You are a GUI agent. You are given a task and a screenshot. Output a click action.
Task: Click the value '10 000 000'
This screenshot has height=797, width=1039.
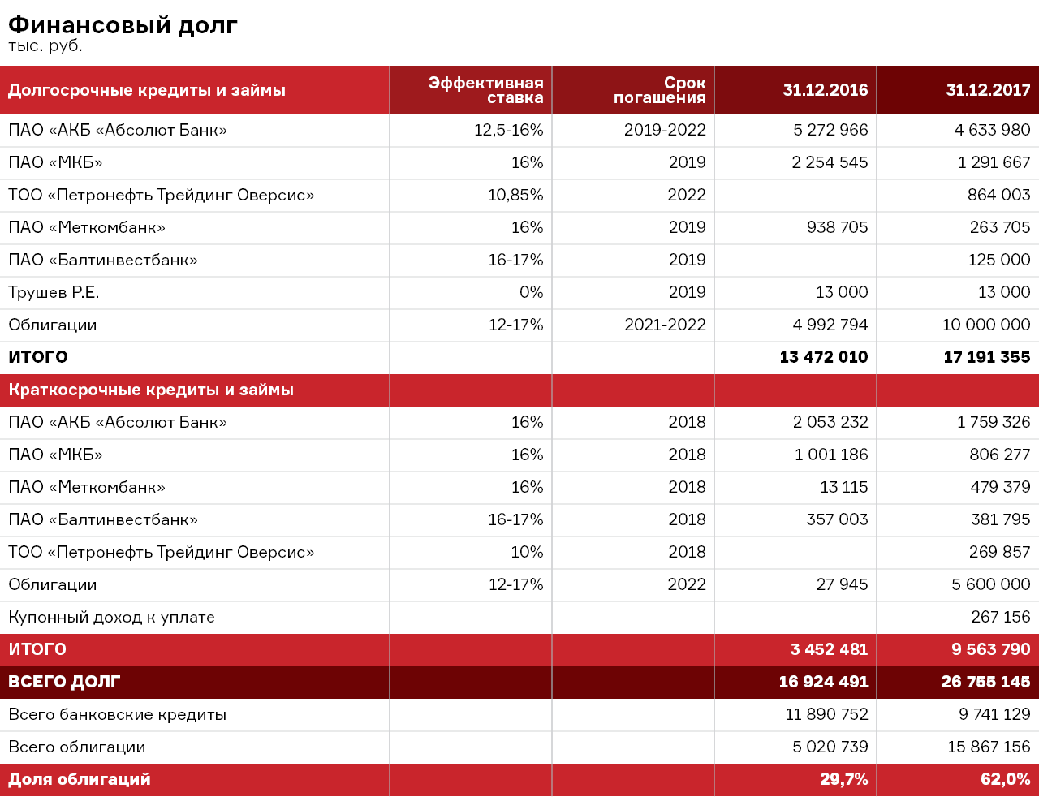[986, 325]
